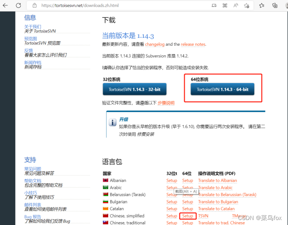Open Translate to Bulgarian link
Viewport: 288px width, 225px height.
(218, 202)
